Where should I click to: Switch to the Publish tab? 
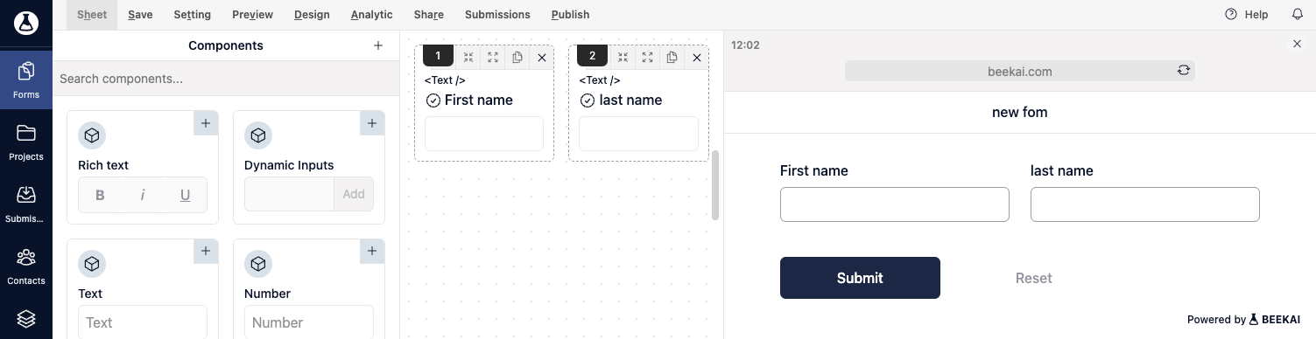point(570,15)
